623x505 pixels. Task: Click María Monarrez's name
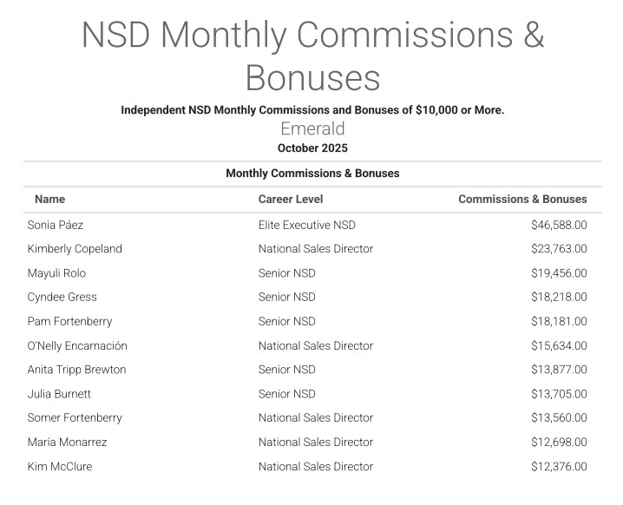tap(67, 443)
